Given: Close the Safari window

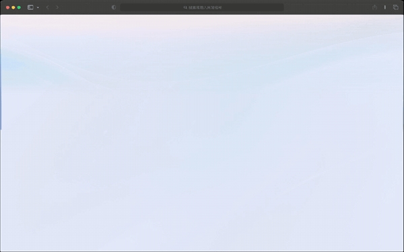Looking at the screenshot, I should coord(7,7).
